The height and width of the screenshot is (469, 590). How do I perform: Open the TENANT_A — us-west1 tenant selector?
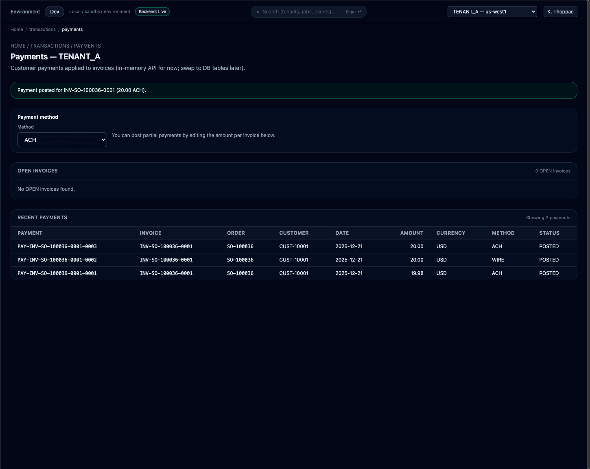pyautogui.click(x=492, y=12)
